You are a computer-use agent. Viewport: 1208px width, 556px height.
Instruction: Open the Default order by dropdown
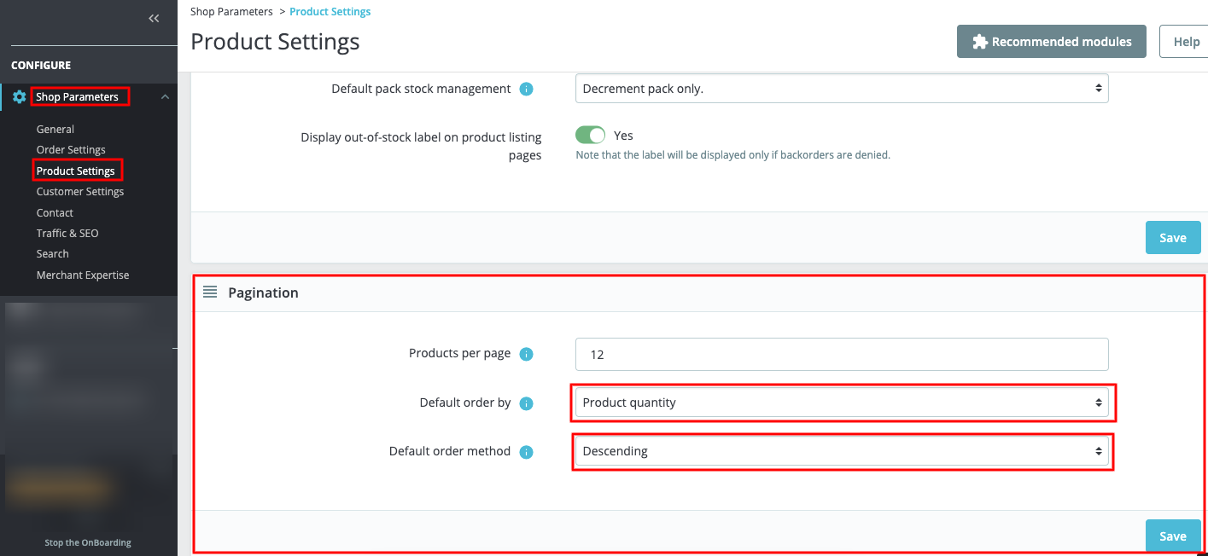[x=841, y=403]
